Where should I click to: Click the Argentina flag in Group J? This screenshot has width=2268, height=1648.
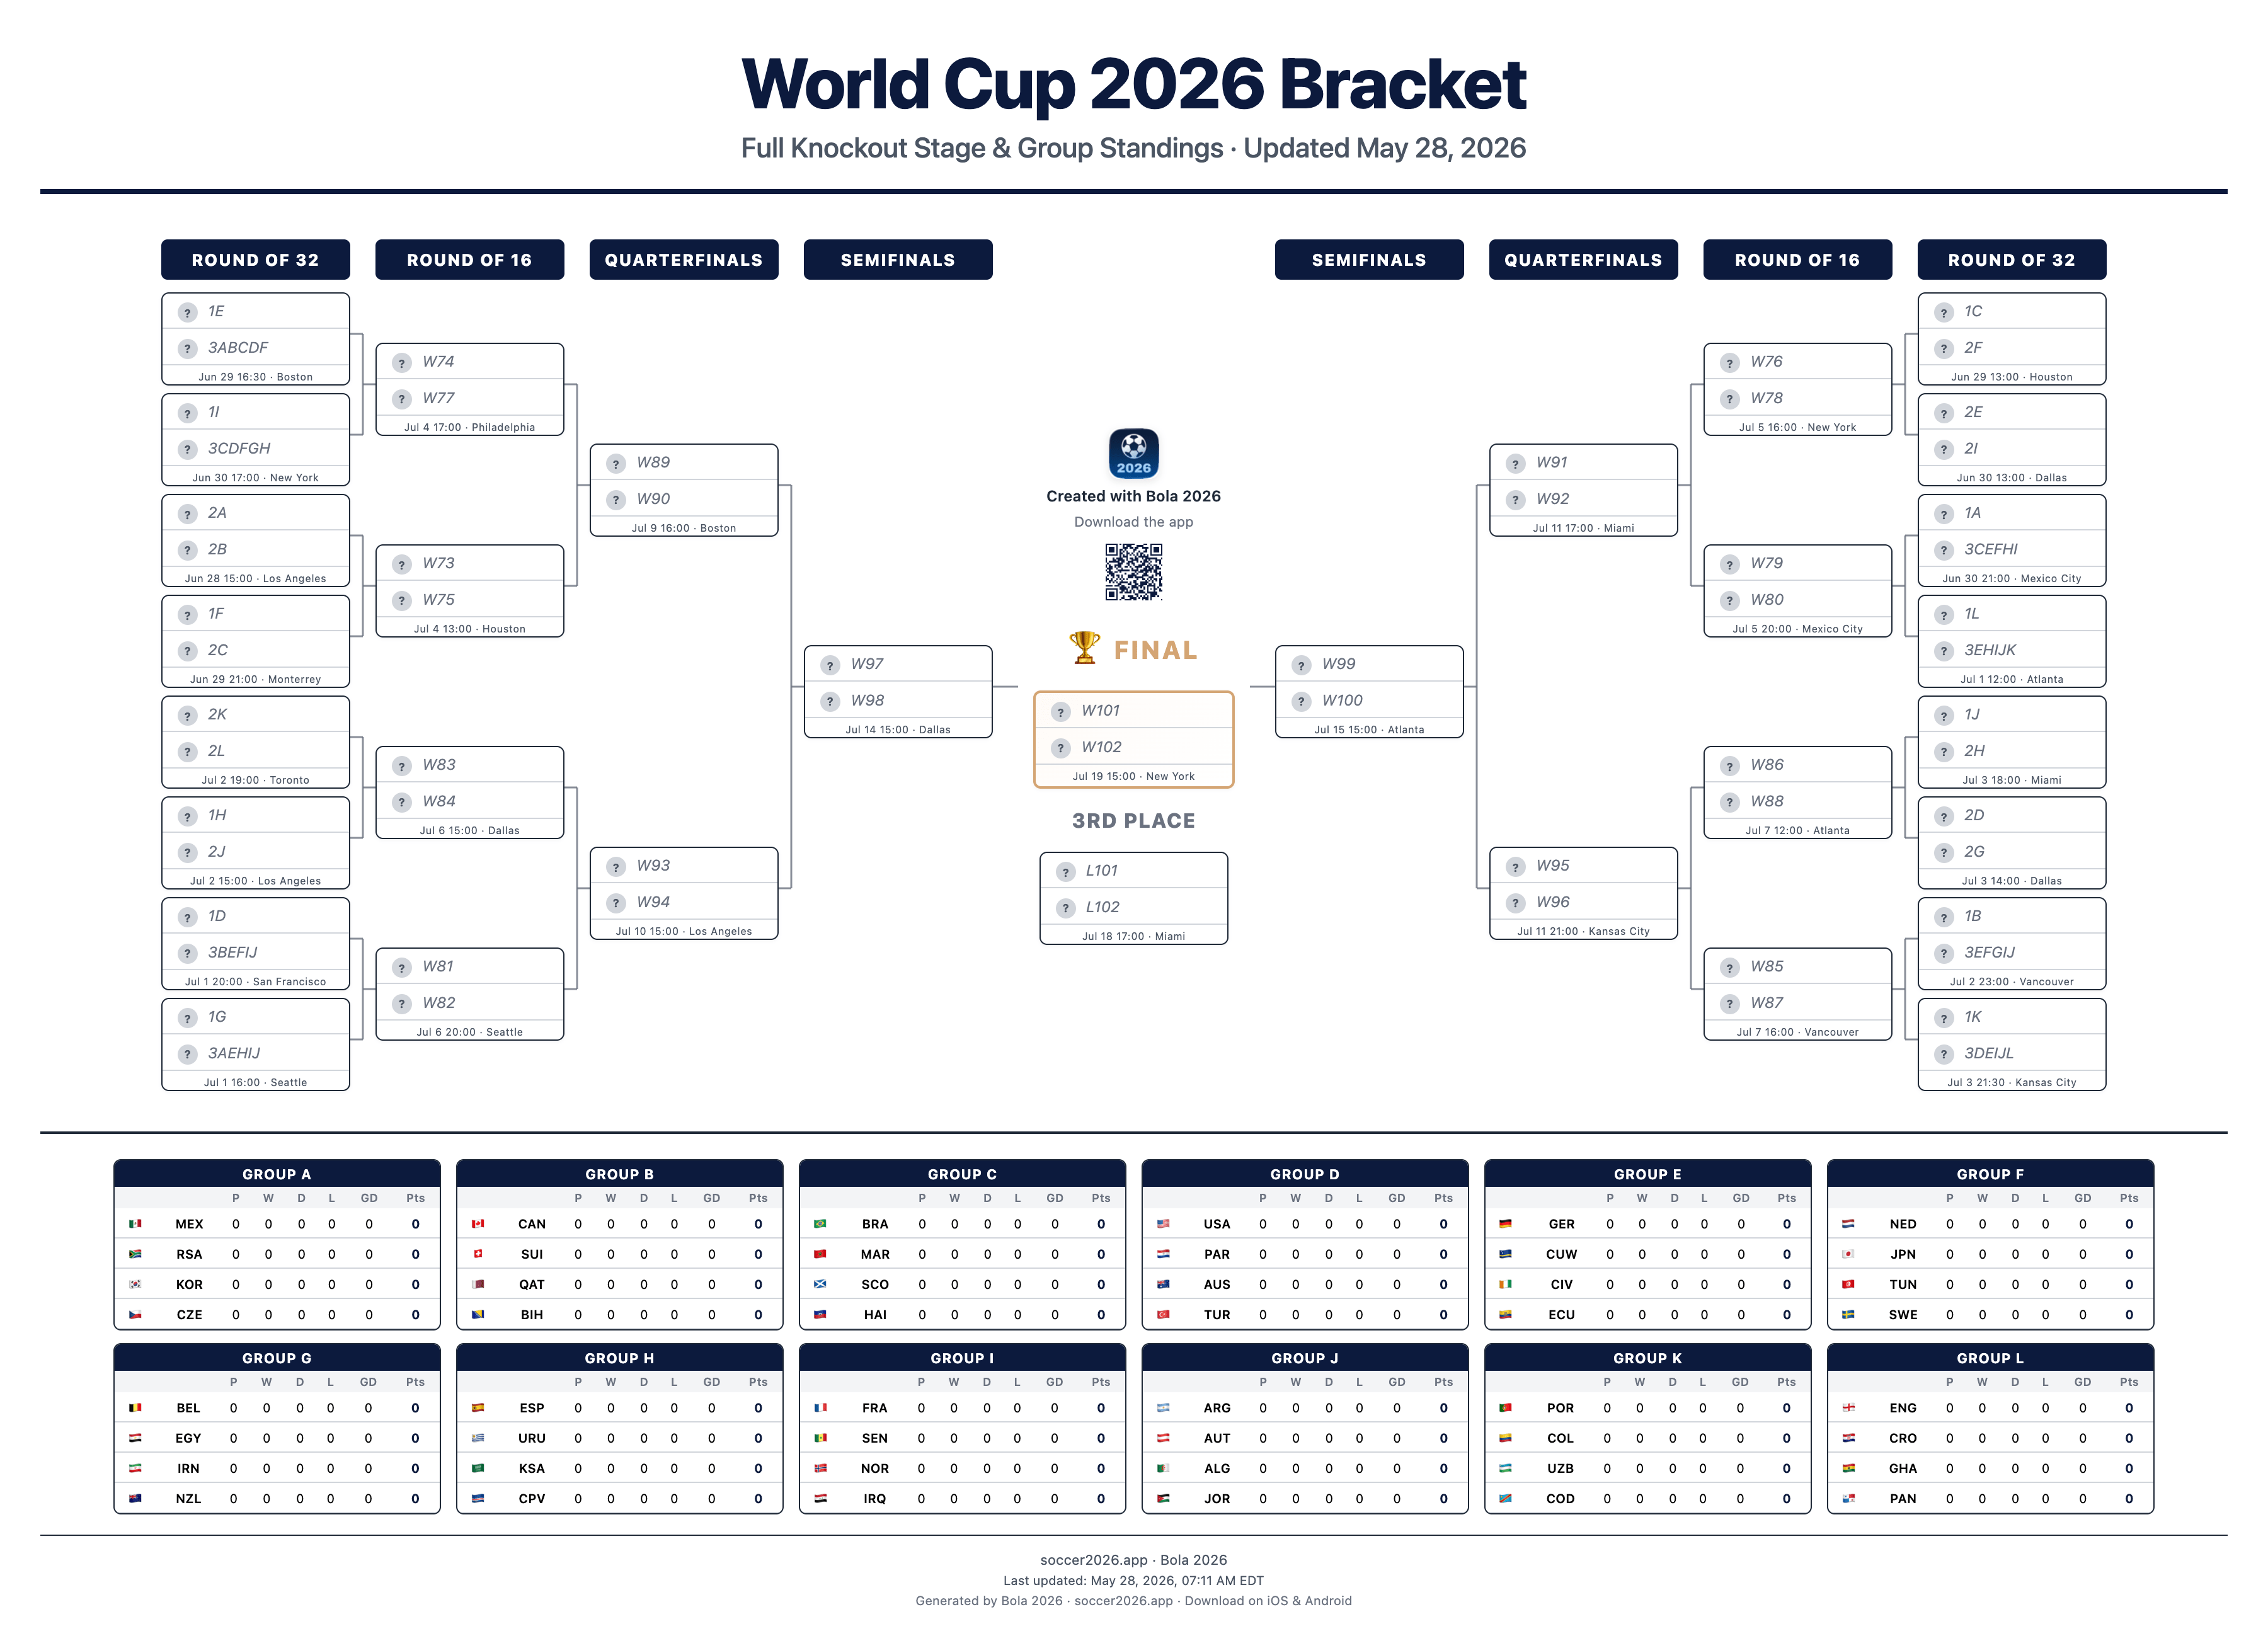click(x=1163, y=1408)
